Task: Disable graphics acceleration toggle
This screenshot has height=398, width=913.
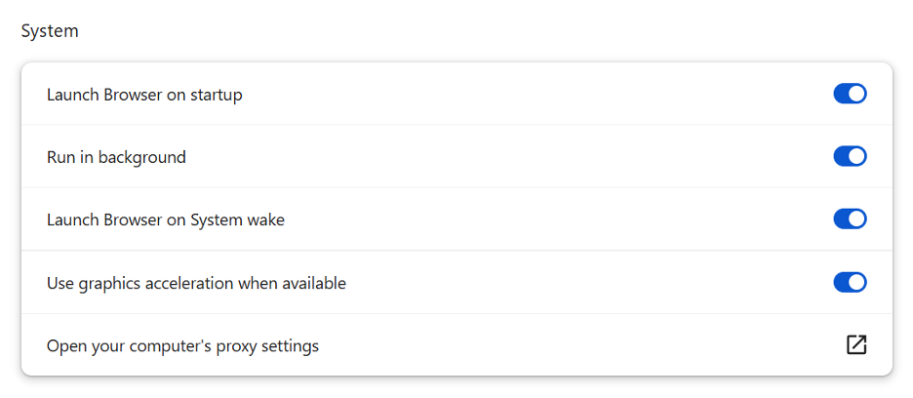Action: click(850, 283)
